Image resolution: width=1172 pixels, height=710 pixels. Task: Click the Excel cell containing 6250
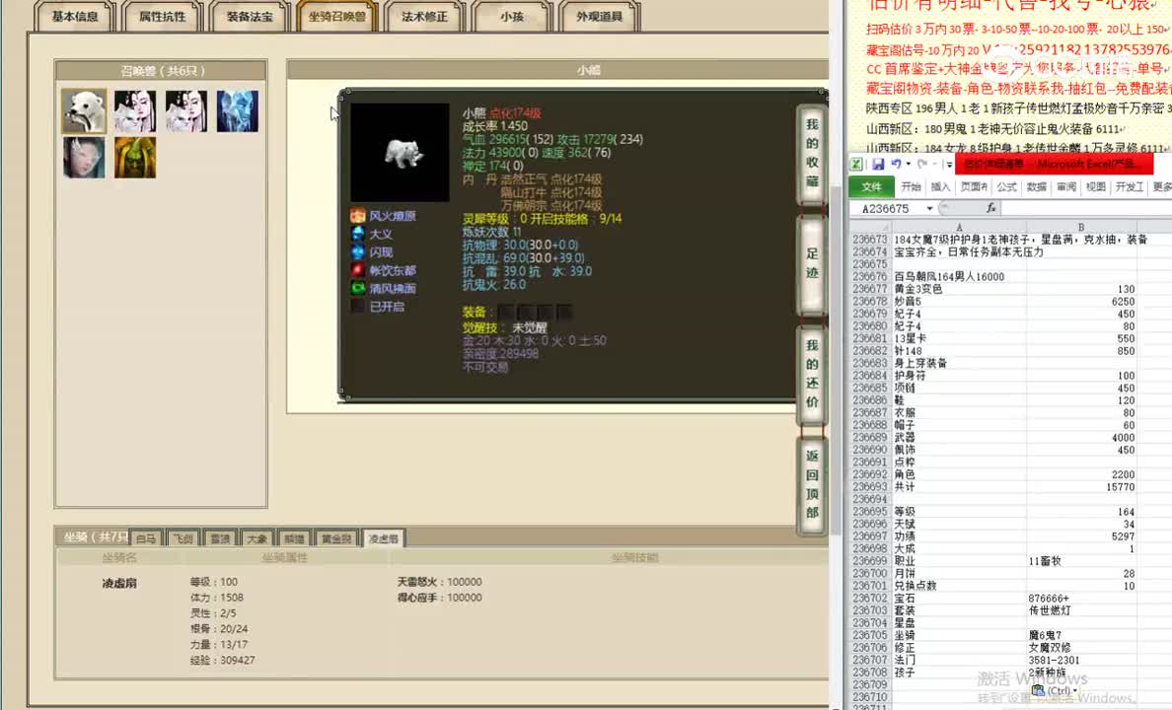pyautogui.click(x=1081, y=301)
